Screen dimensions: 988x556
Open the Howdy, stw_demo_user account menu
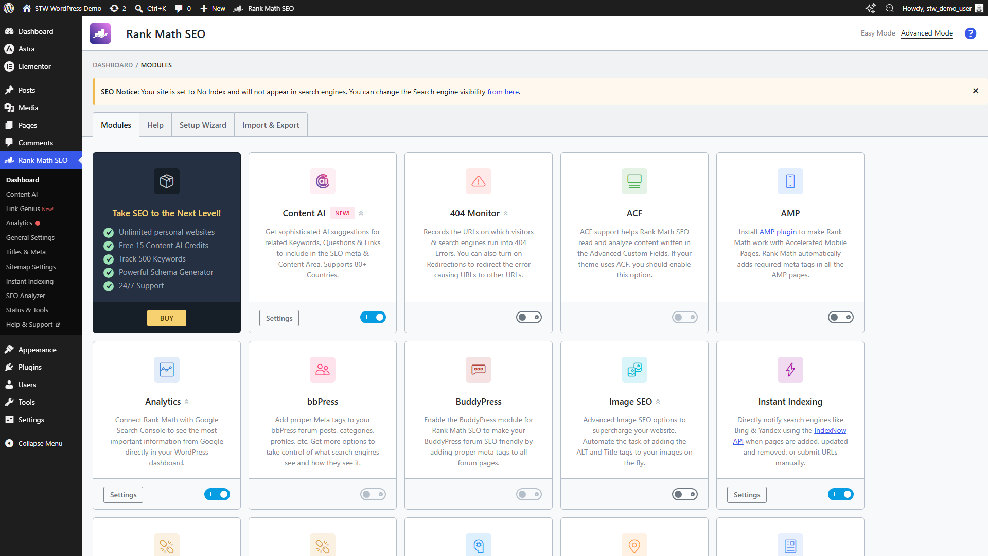[x=942, y=8]
